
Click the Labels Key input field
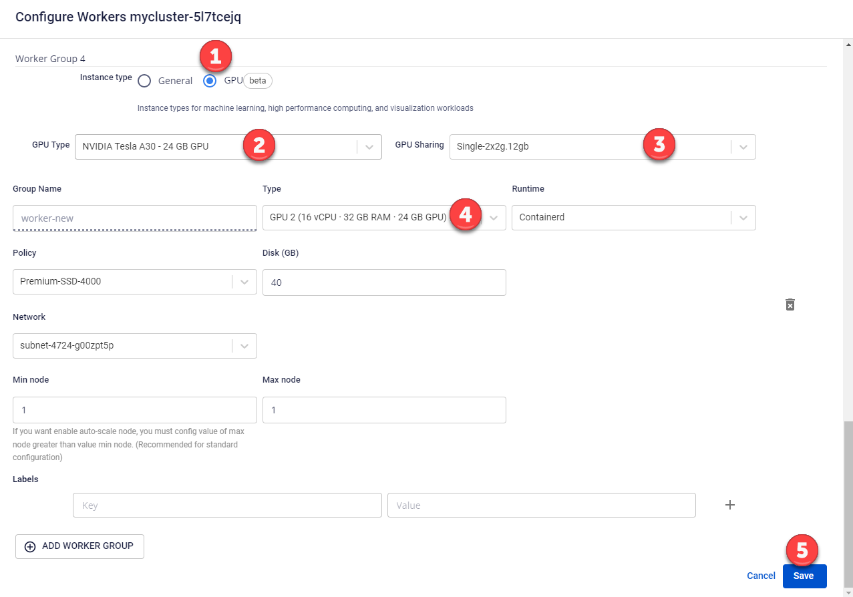227,506
